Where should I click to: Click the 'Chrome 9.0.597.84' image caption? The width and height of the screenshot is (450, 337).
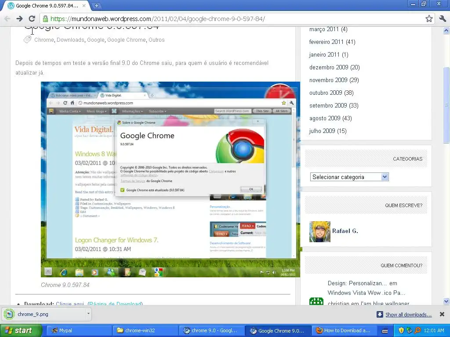click(x=65, y=285)
